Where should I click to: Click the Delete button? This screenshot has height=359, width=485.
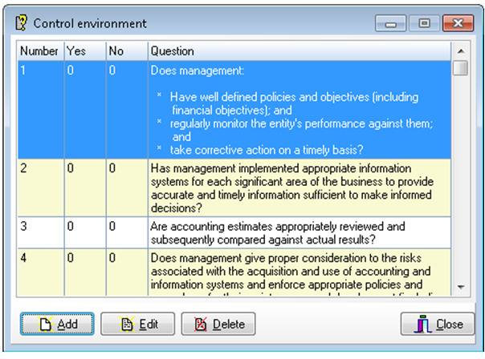click(218, 324)
